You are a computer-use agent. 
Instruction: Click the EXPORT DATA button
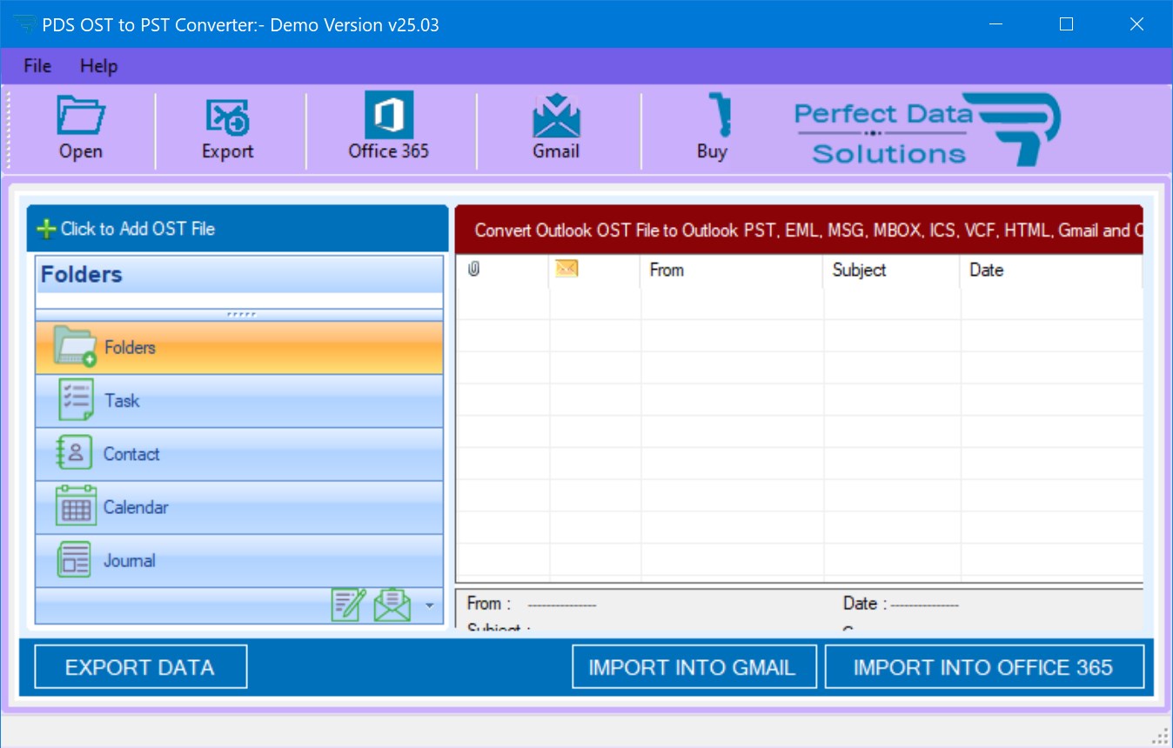coord(140,667)
